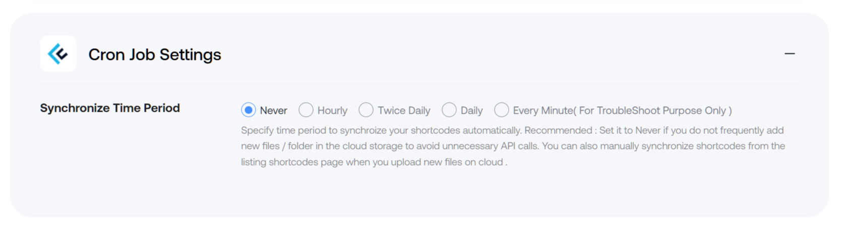Click the blue arrow plugin logo icon
Viewport: 841px width, 225px height.
[x=58, y=53]
